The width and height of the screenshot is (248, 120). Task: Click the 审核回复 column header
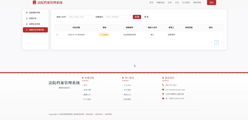(x=189, y=28)
